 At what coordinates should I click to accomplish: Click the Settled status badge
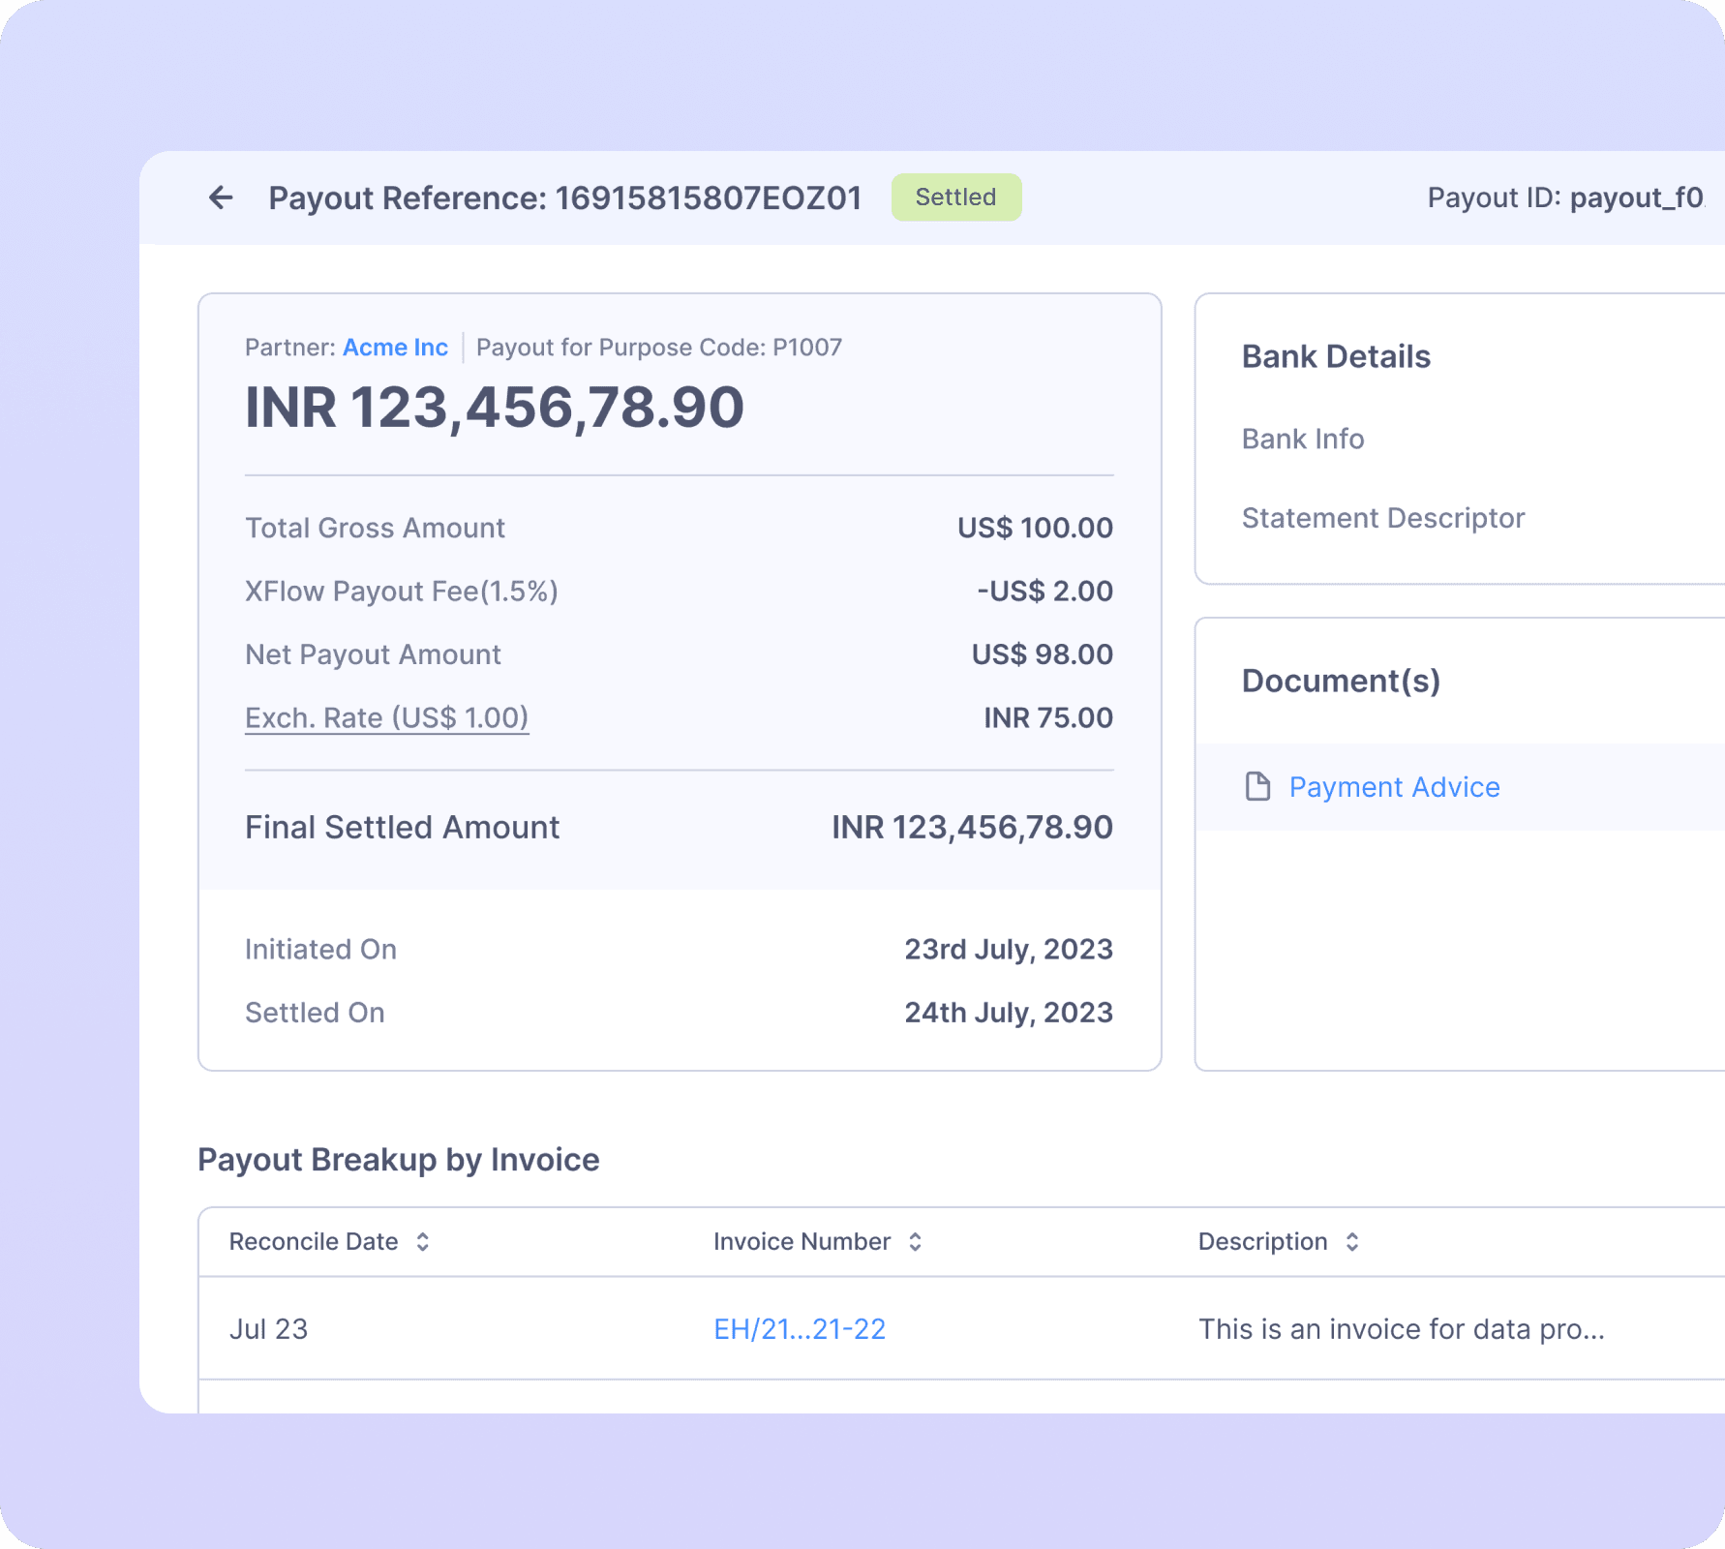click(x=955, y=197)
